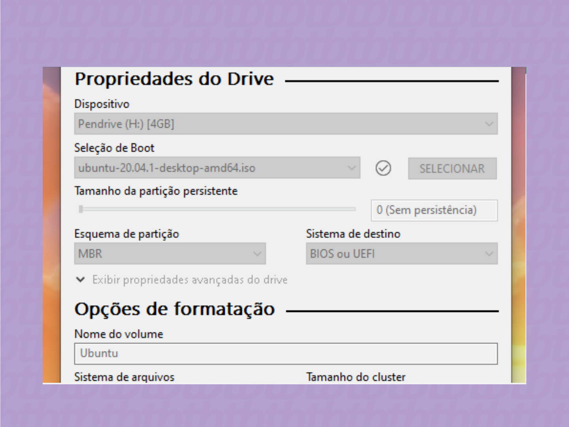Click the MBR partition scheme selector
The height and width of the screenshot is (427, 569).
[x=170, y=253]
